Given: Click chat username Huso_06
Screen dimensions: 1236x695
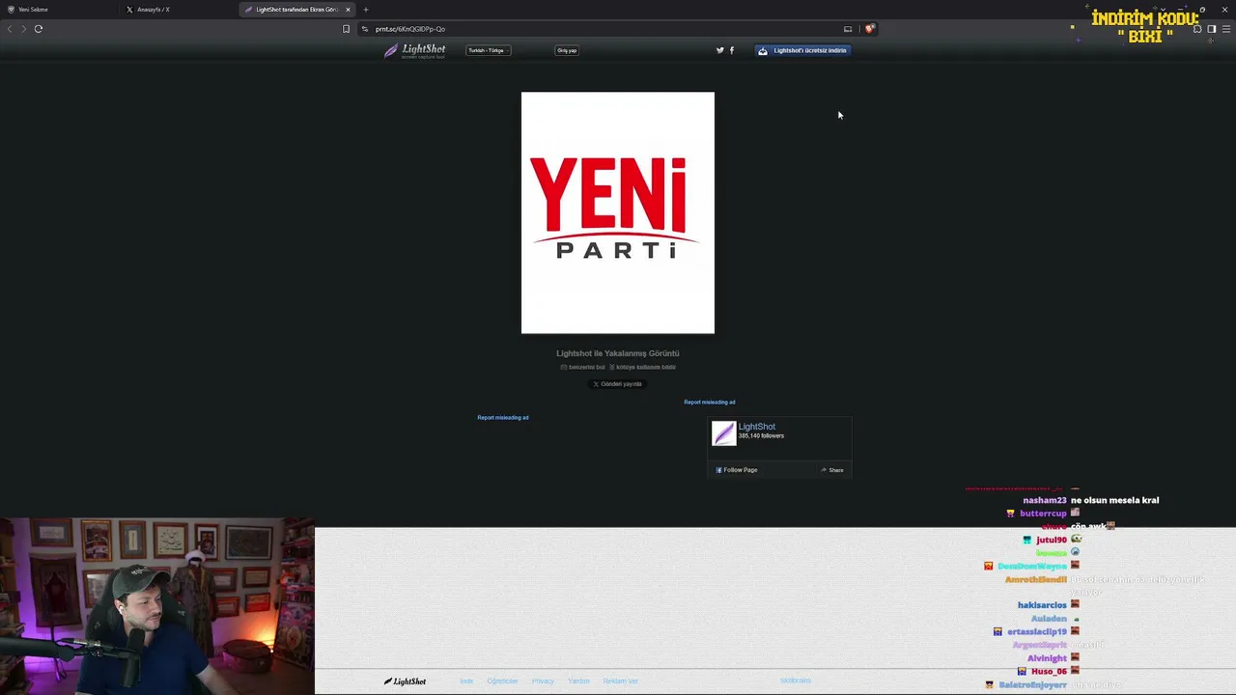Looking at the screenshot, I should pos(1049,672).
